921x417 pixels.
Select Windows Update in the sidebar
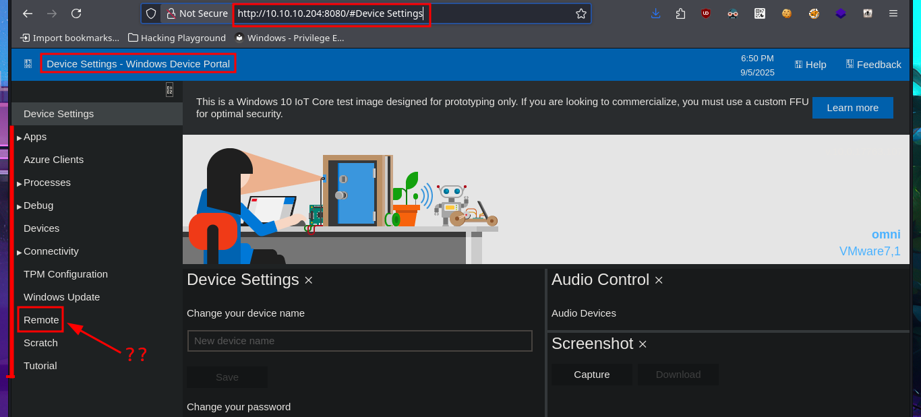[61, 297]
